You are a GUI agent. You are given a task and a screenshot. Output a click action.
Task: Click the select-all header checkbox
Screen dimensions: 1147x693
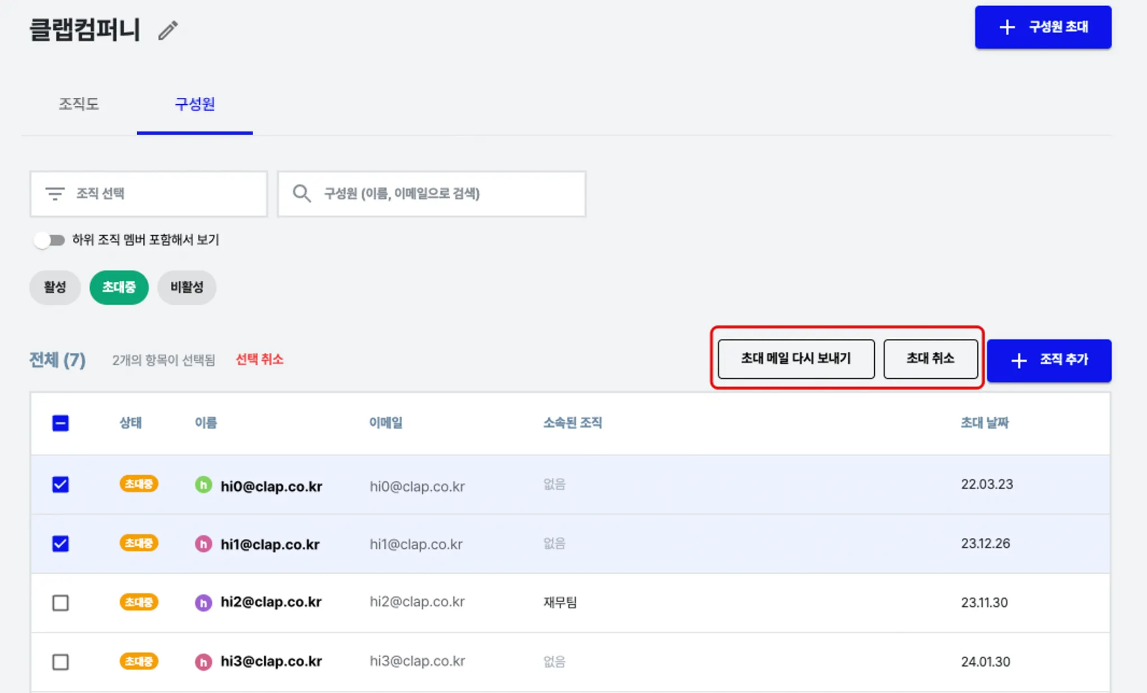pos(60,423)
